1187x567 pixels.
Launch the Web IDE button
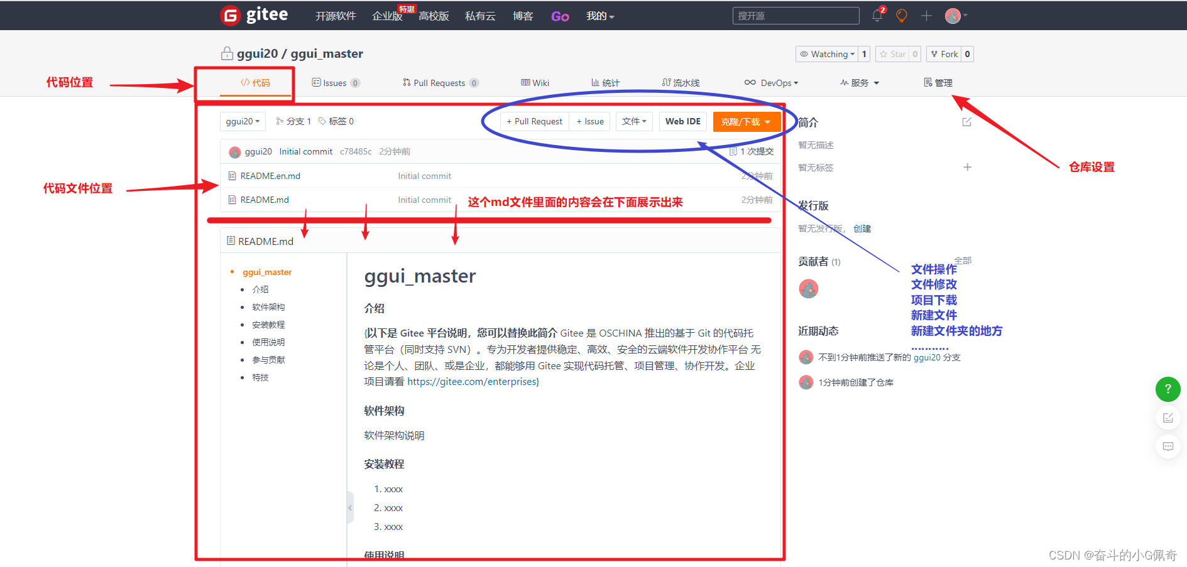click(683, 121)
